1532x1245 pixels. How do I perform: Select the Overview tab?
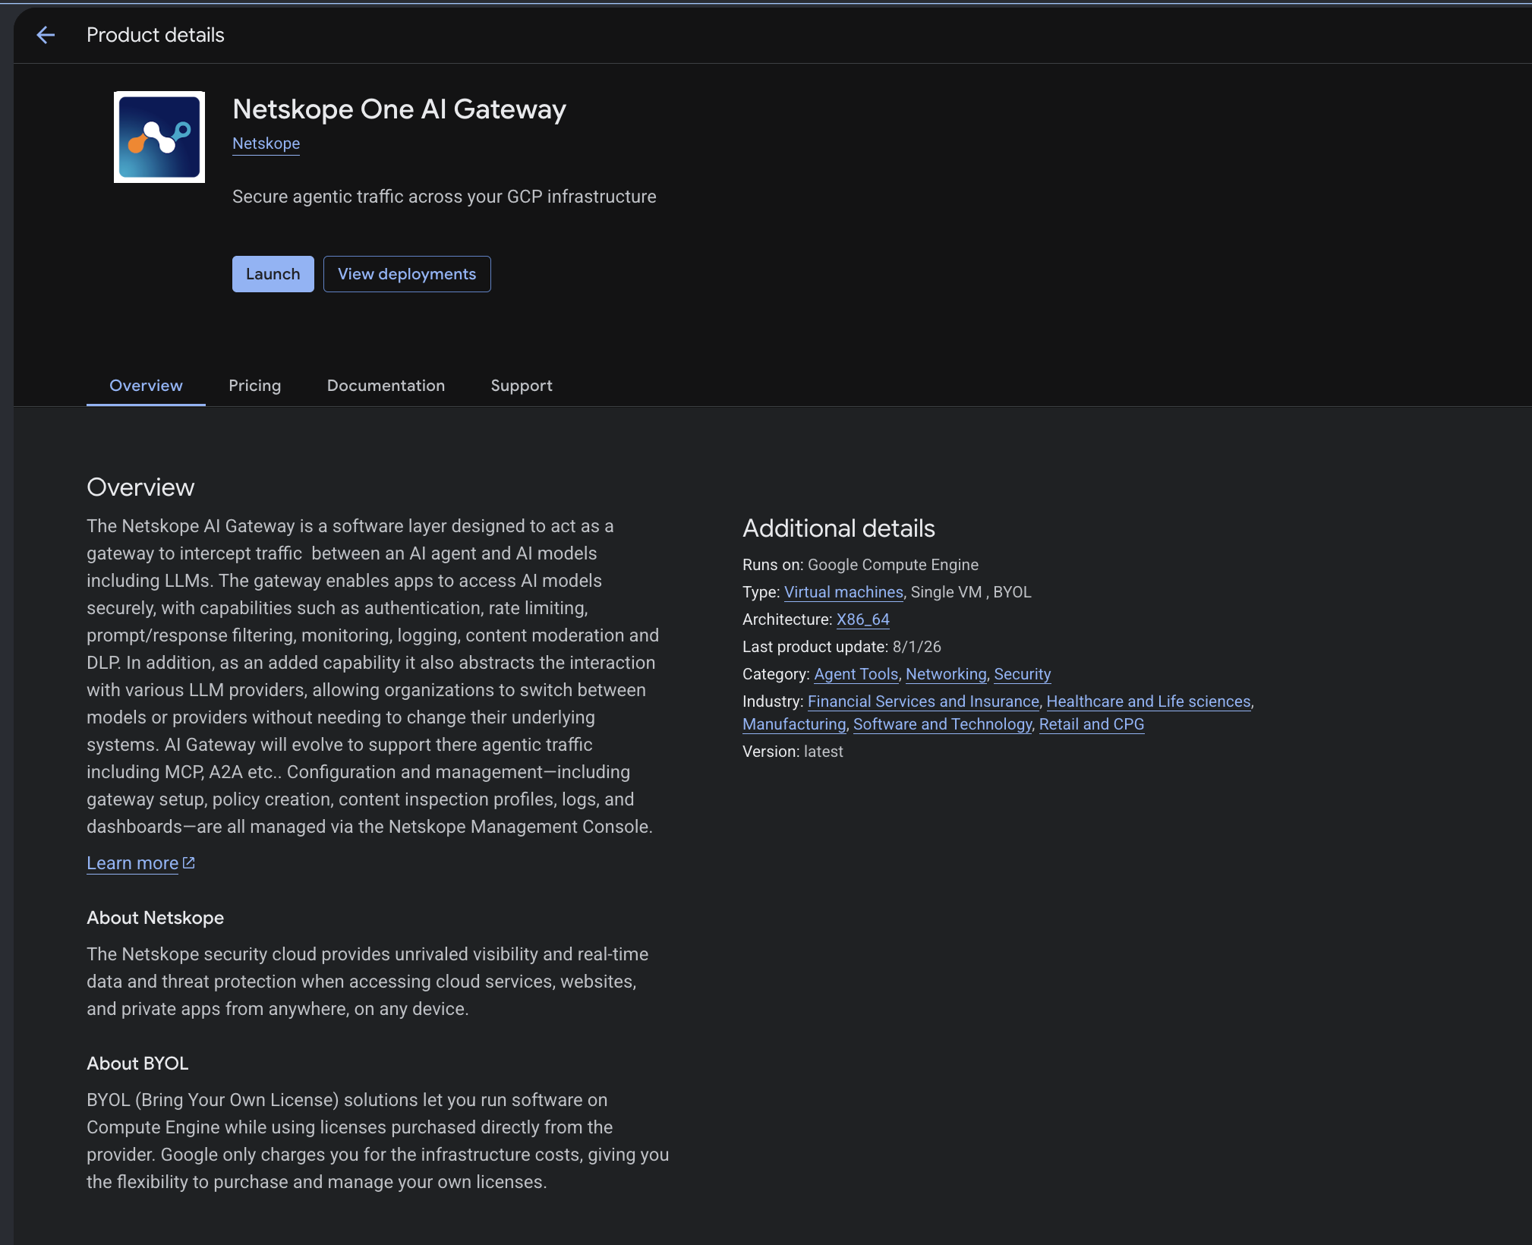point(146,386)
